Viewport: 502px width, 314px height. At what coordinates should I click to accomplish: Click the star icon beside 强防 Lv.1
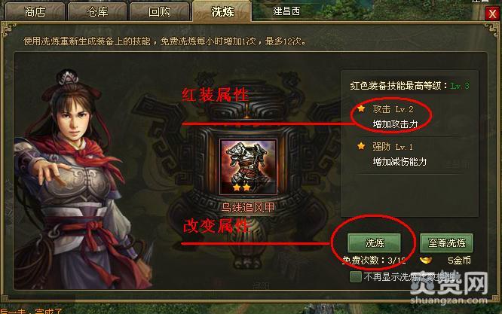361,146
